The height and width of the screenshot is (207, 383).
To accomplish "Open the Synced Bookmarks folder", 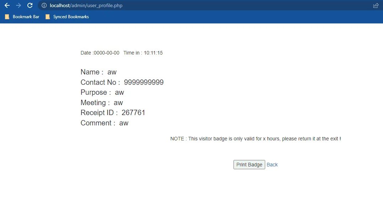I will 67,17.
